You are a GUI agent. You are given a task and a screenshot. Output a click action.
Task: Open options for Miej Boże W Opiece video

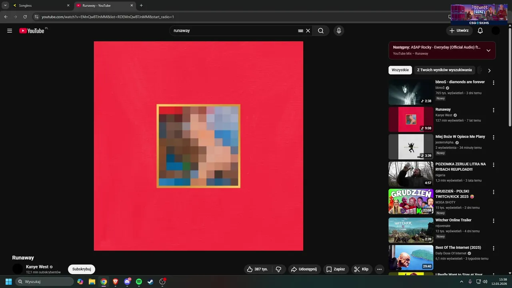[493, 137]
